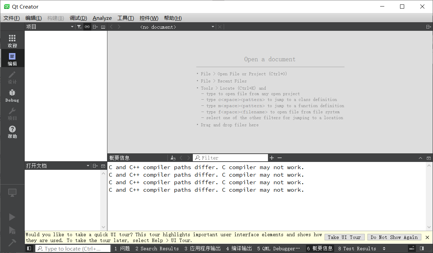Image resolution: width=433 pixels, height=253 pixels.
Task: Select the filter funnel icon in projects panel
Action: click(x=79, y=26)
